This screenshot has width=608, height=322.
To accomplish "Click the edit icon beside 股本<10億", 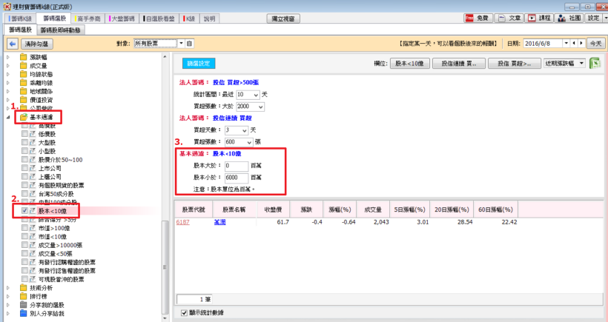I will (33, 211).
